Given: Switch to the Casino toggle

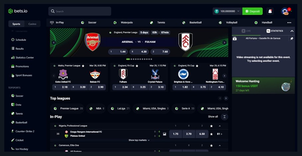Looking at the screenshot, I should [x=32, y=24].
